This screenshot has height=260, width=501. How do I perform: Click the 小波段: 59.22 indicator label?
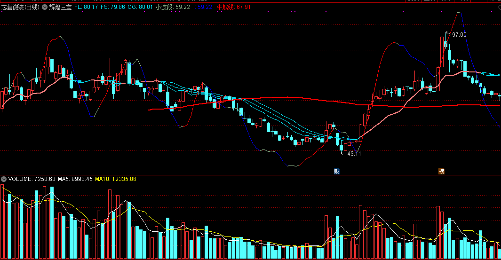click(x=173, y=7)
